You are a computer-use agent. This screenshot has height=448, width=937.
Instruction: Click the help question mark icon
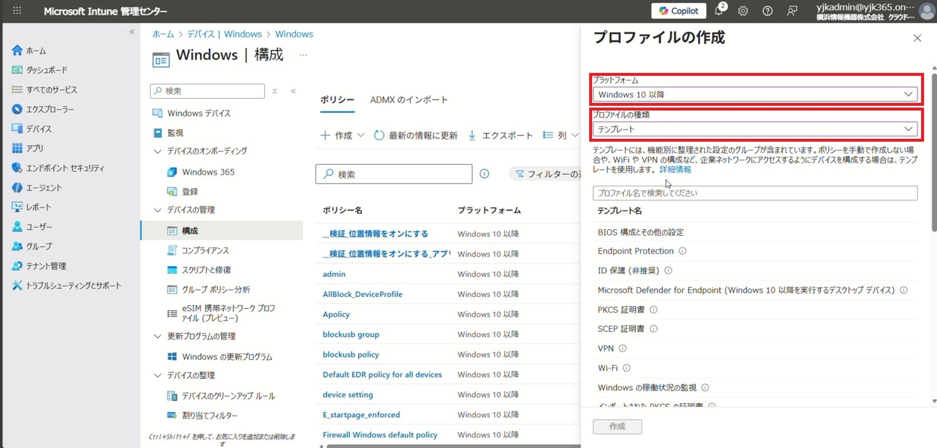(x=767, y=11)
